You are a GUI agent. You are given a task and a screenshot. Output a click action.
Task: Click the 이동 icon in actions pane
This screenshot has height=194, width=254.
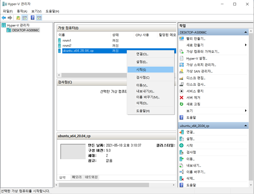181,159
